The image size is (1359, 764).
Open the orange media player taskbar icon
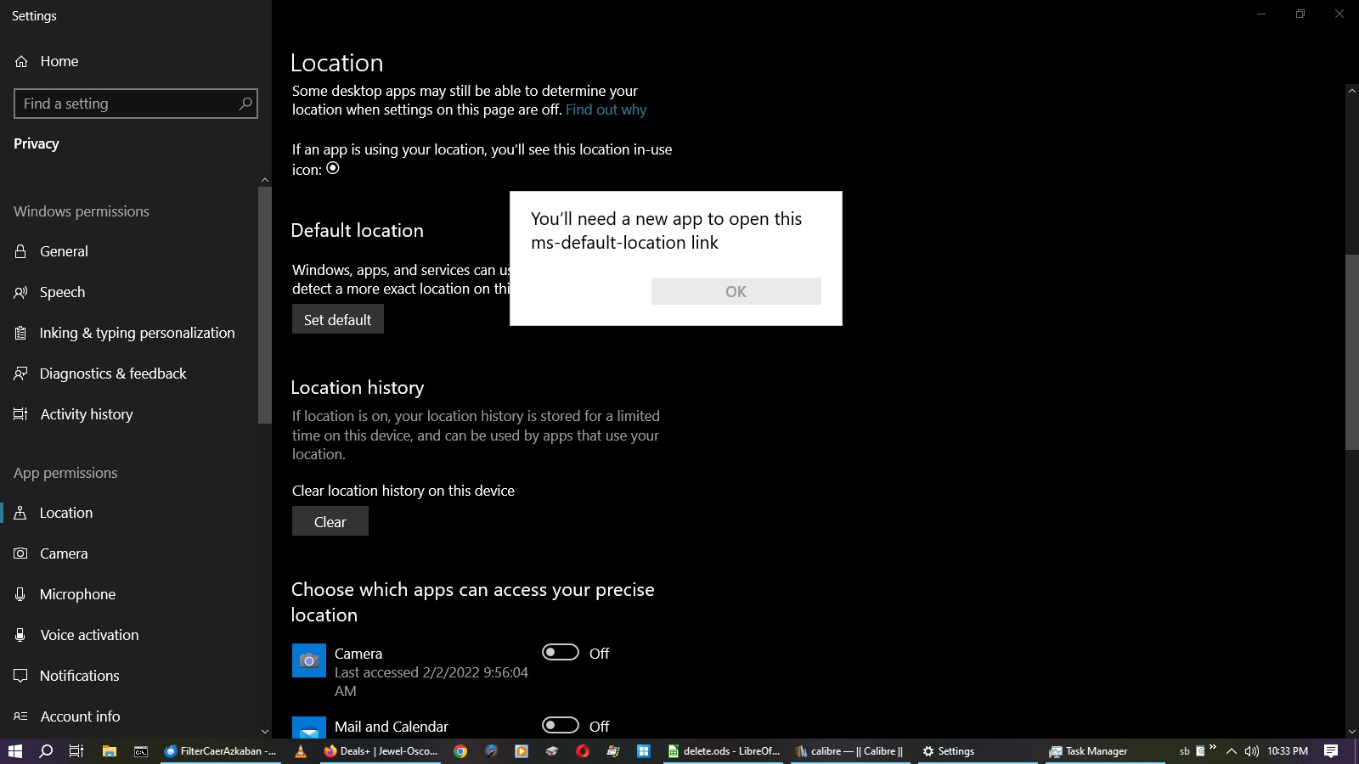pos(522,751)
